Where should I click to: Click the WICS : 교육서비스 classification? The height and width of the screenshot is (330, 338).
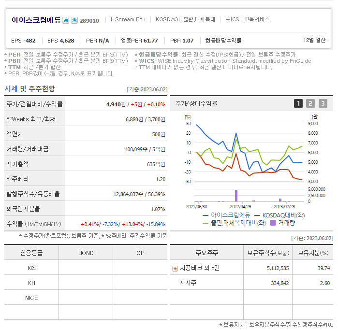click(x=248, y=19)
